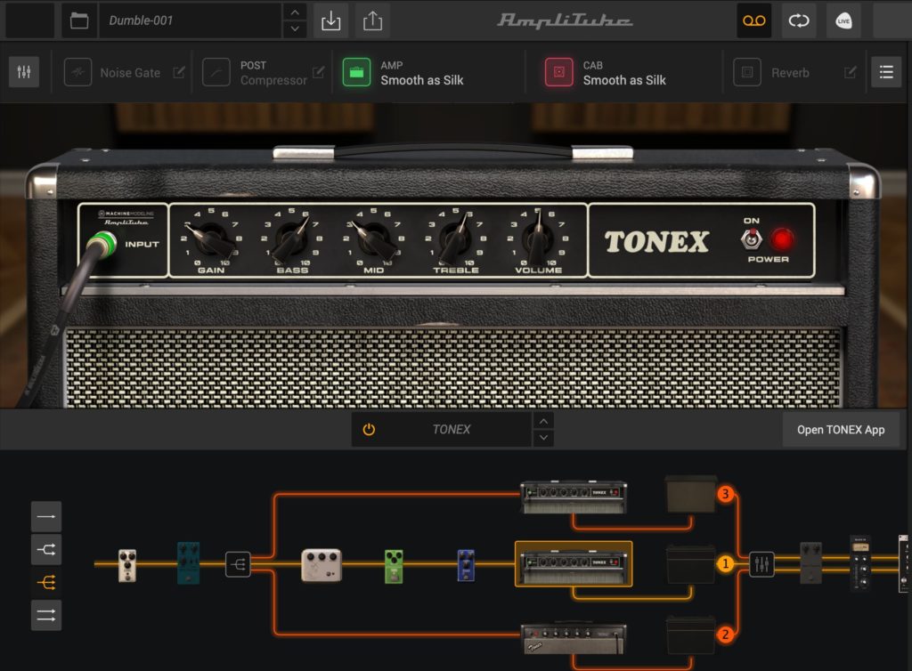Click the import preset download icon
Screen dimensions: 912x671
[x=330, y=20]
